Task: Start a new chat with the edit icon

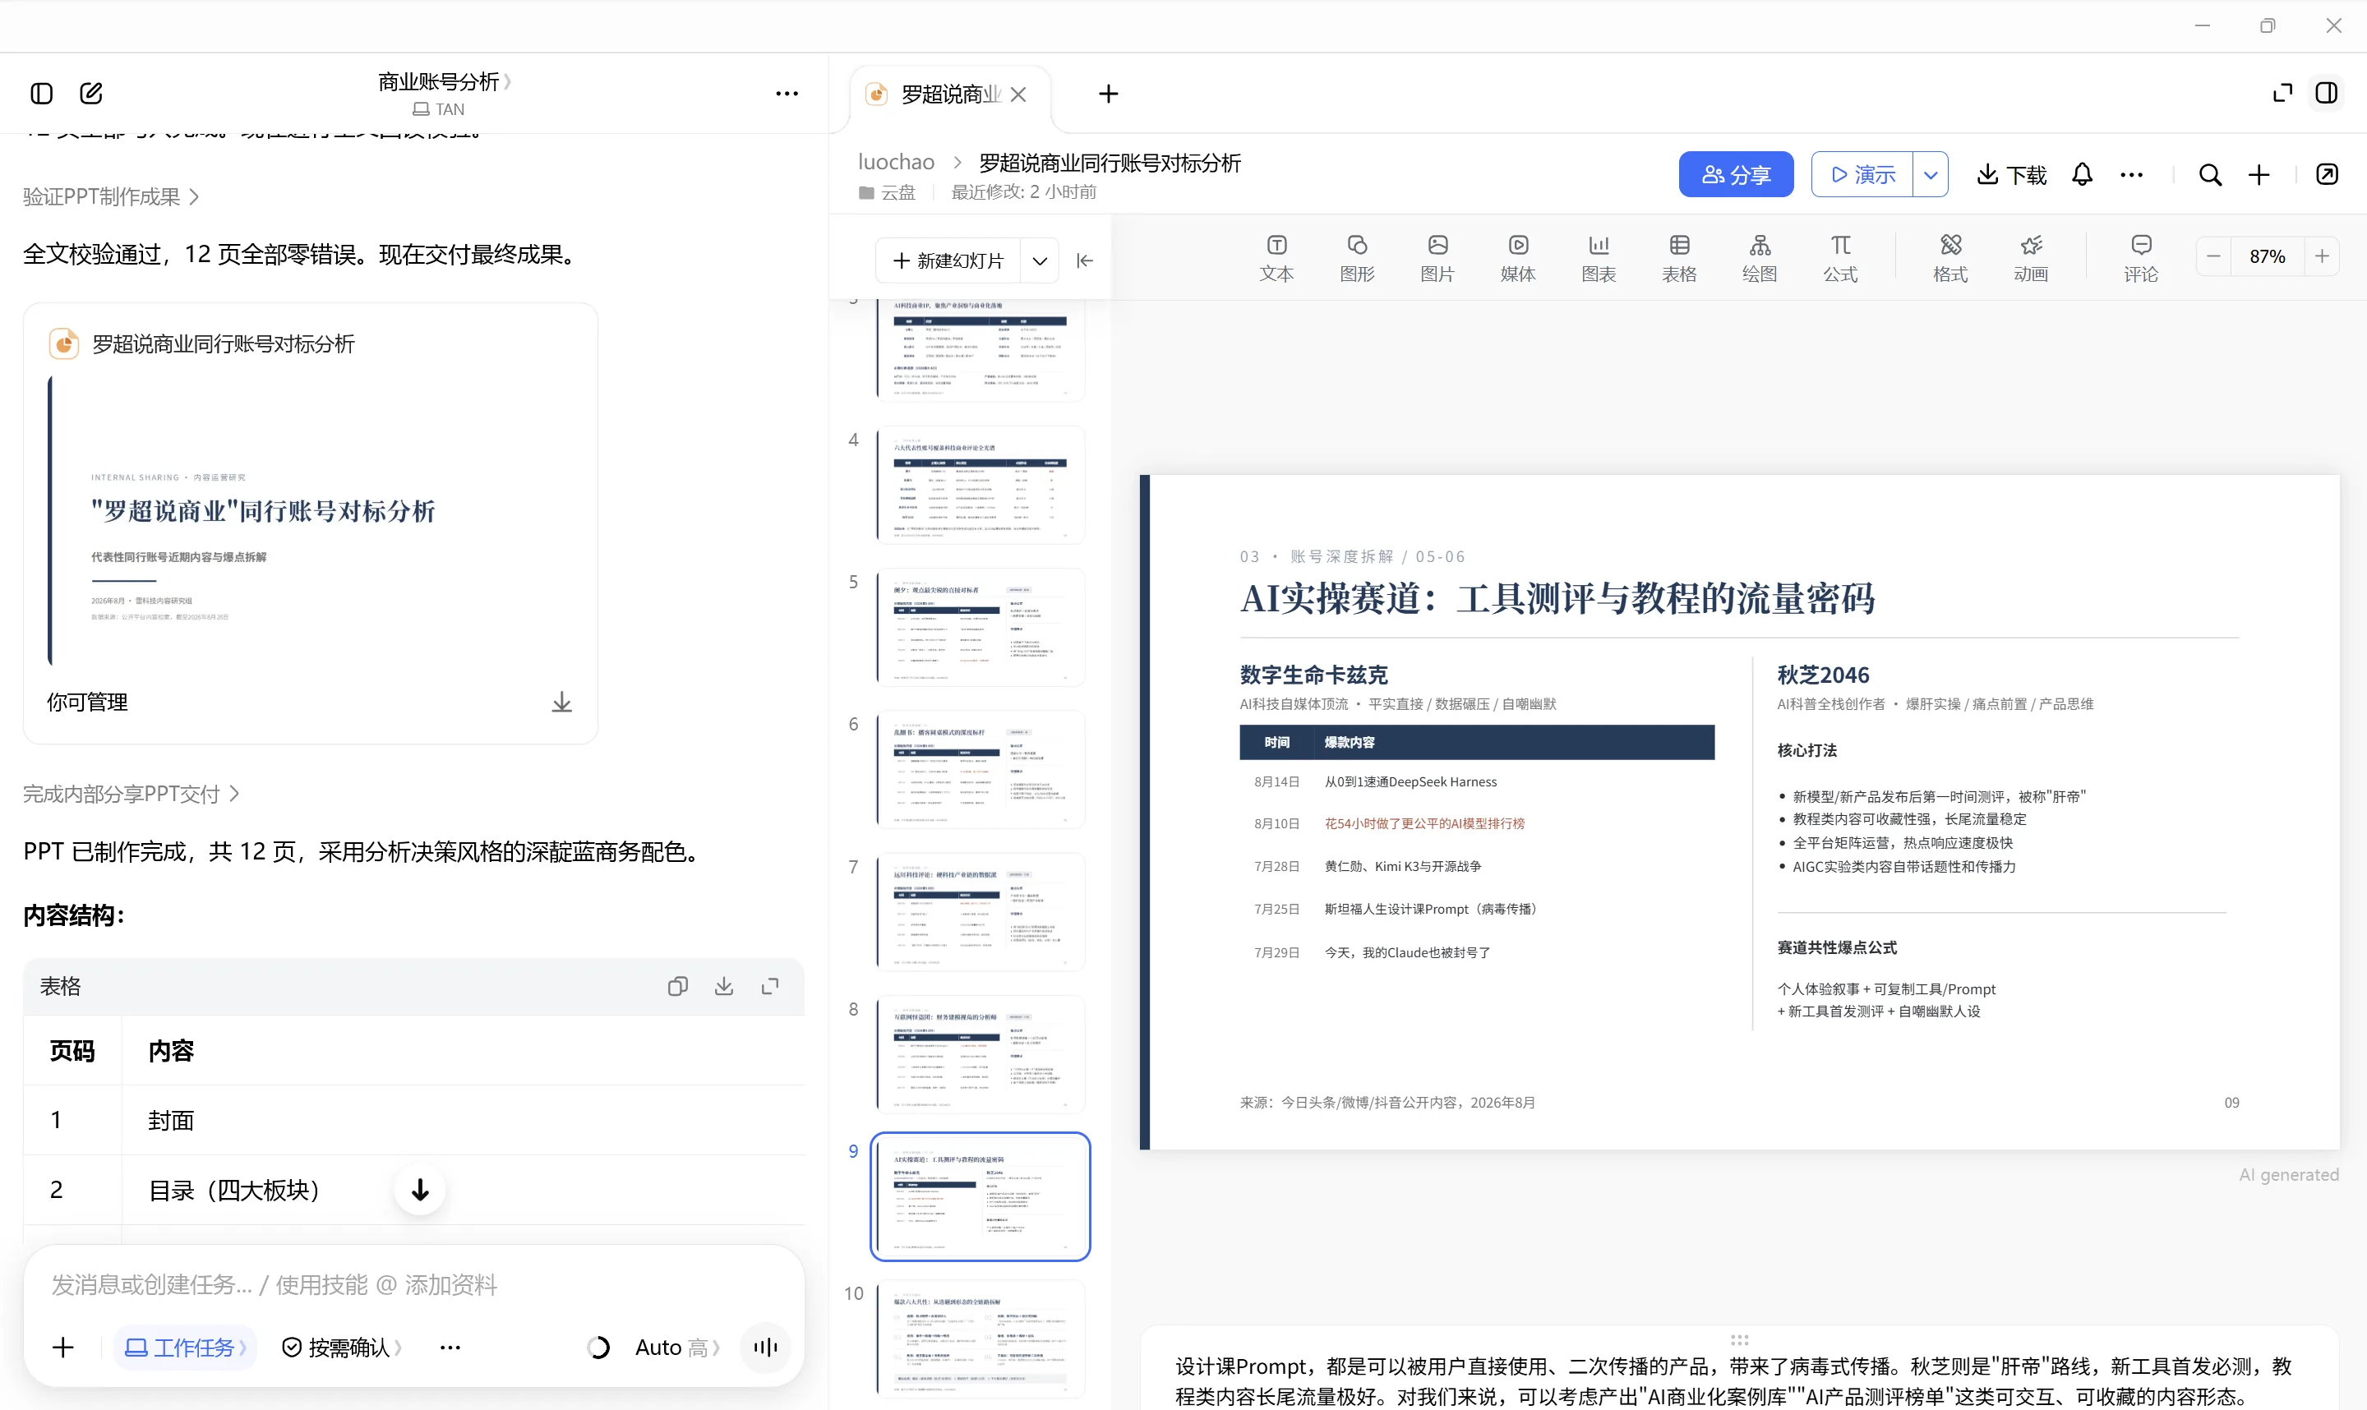Action: coord(91,93)
